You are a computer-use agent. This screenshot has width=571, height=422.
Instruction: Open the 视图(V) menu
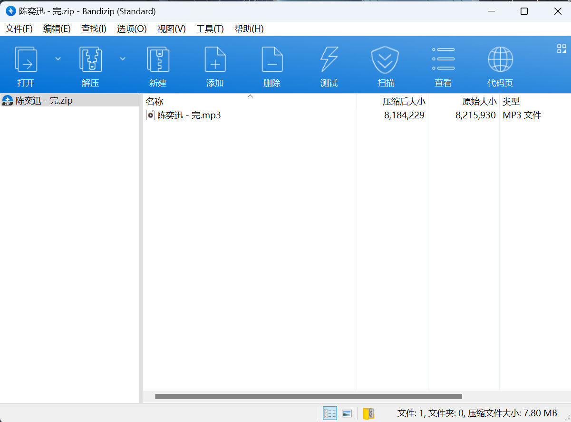(172, 29)
